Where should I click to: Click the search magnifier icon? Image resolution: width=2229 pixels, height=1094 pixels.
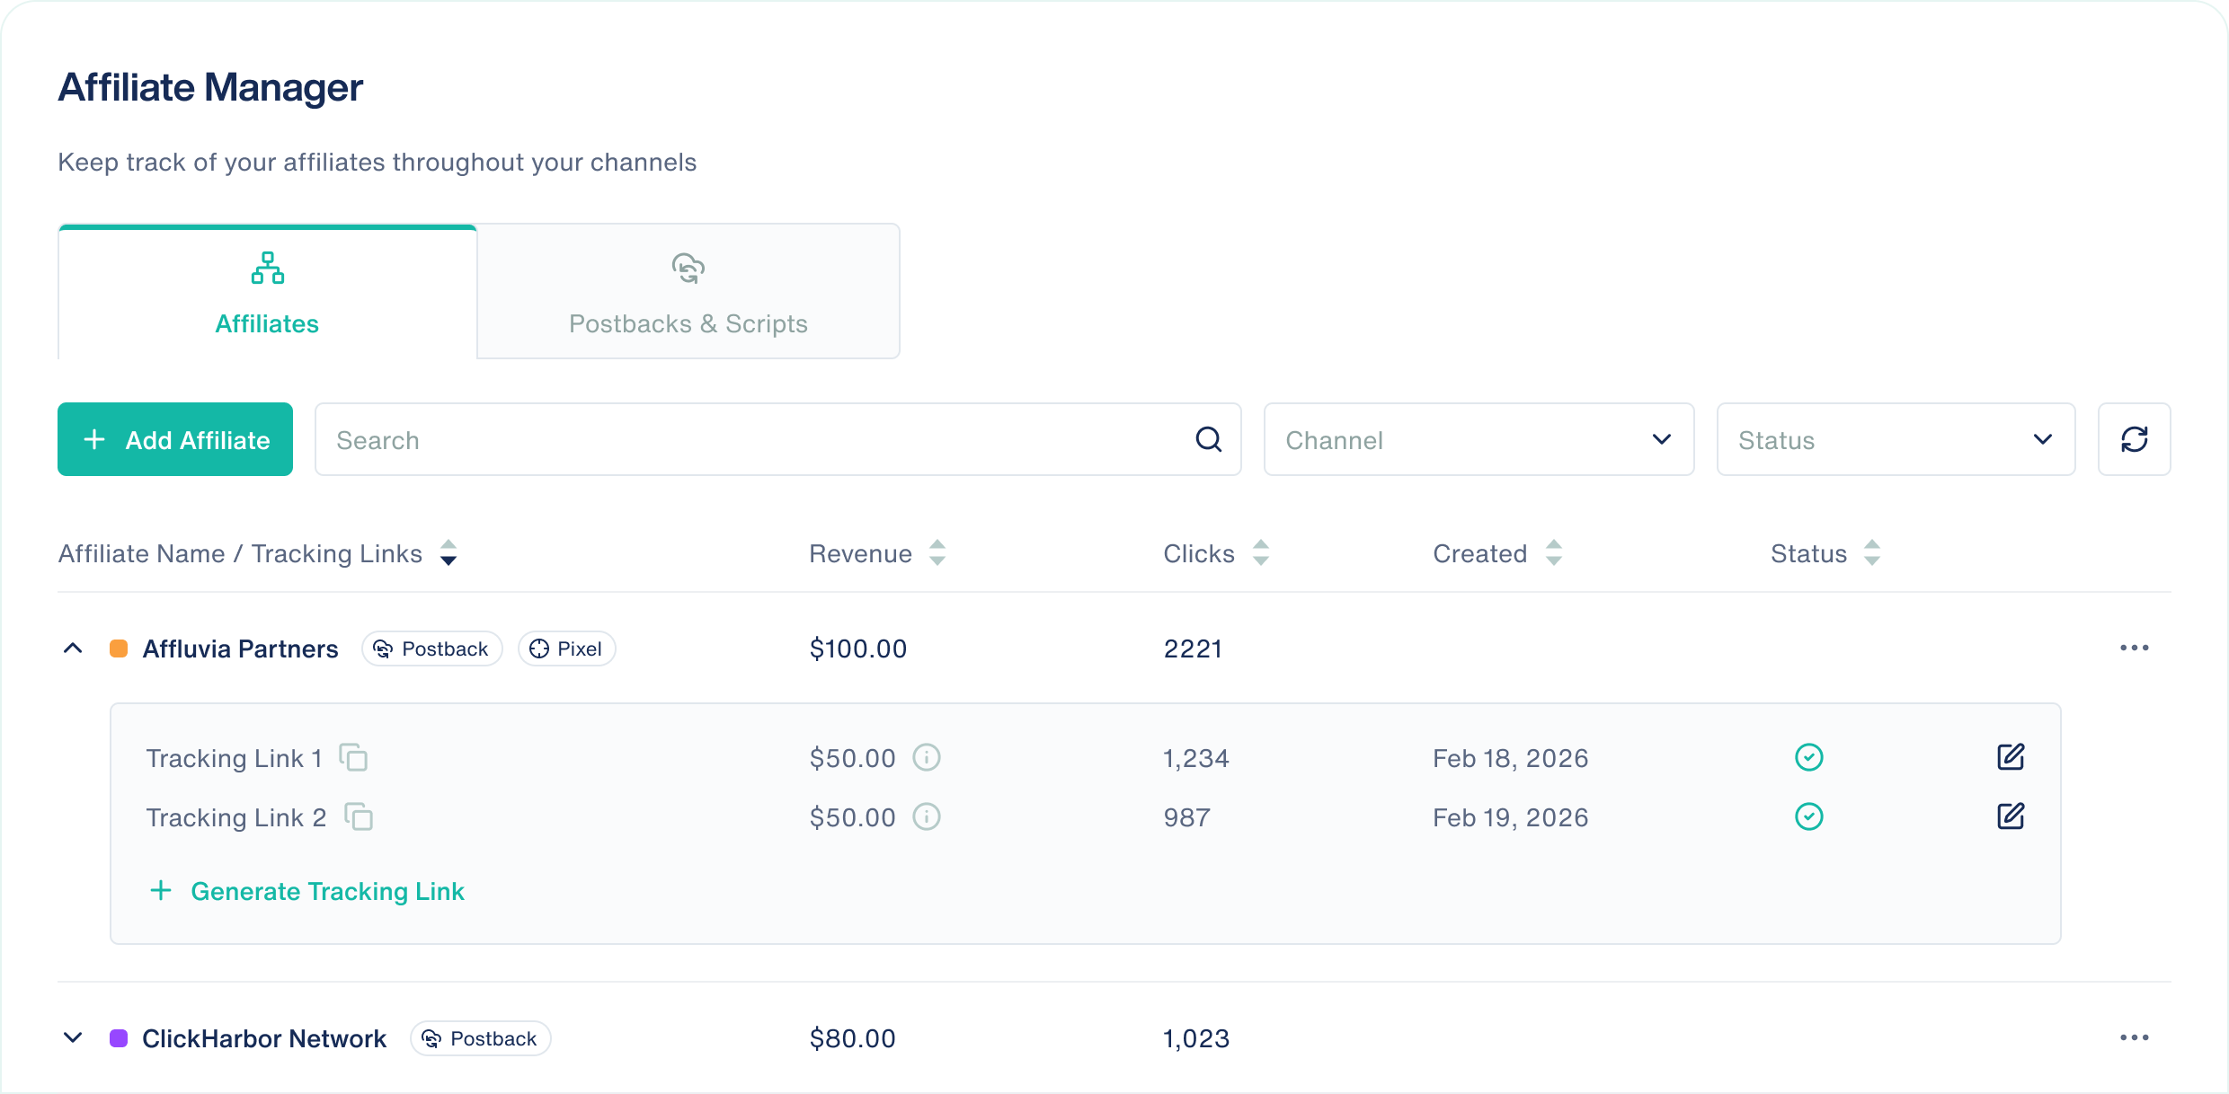click(x=1209, y=439)
